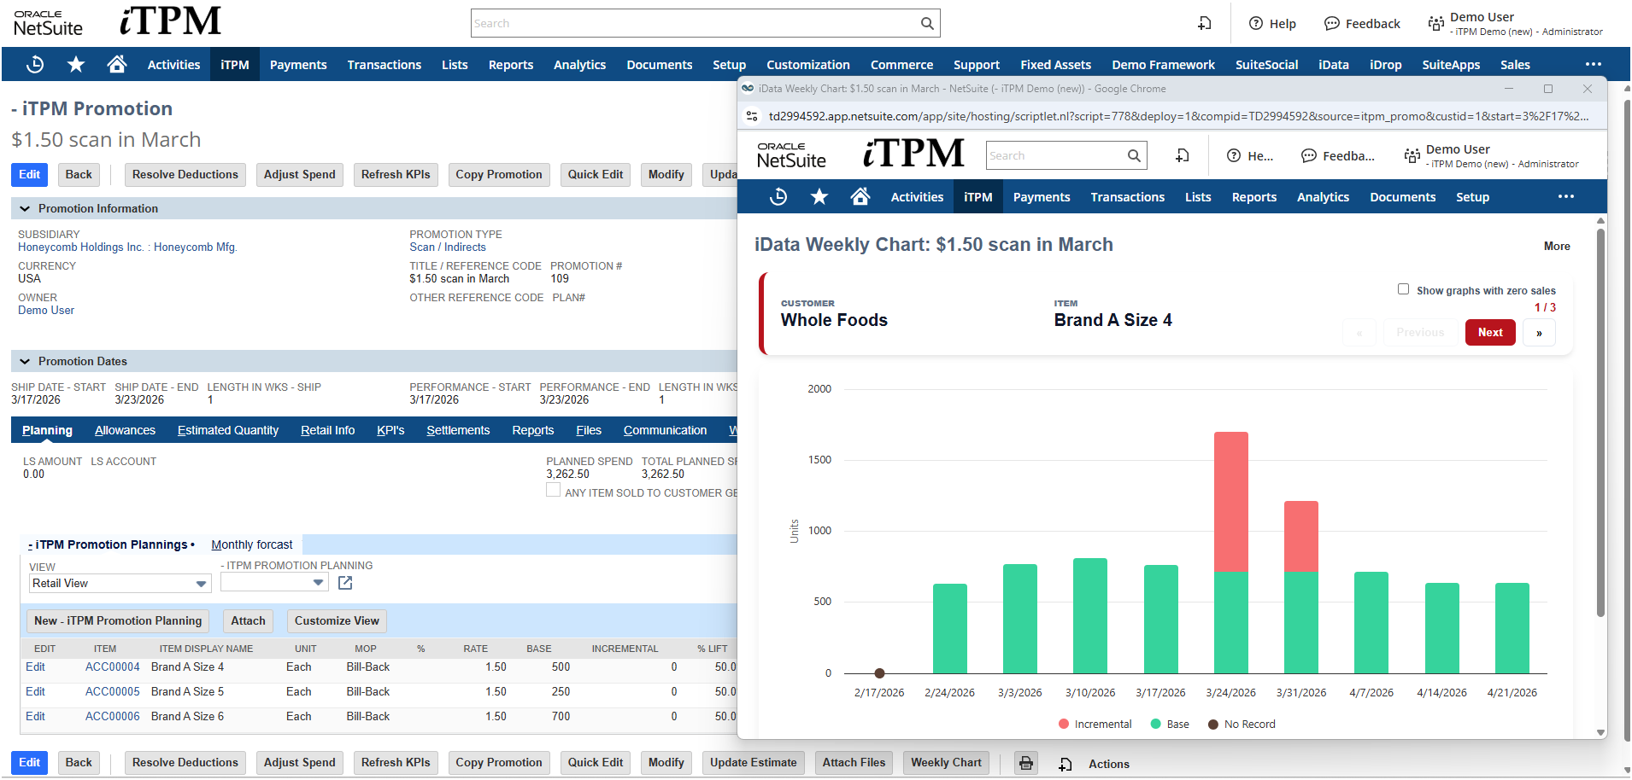
Task: Click red Next button in chart
Action: pos(1490,333)
